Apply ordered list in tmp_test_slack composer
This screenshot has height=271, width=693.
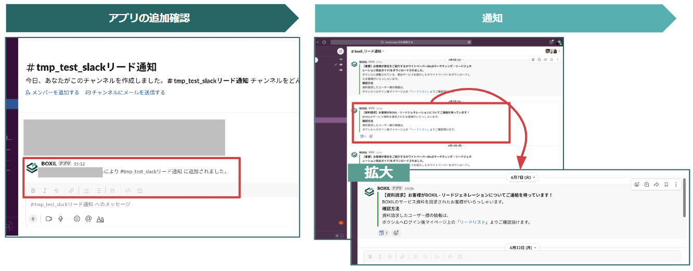86,191
